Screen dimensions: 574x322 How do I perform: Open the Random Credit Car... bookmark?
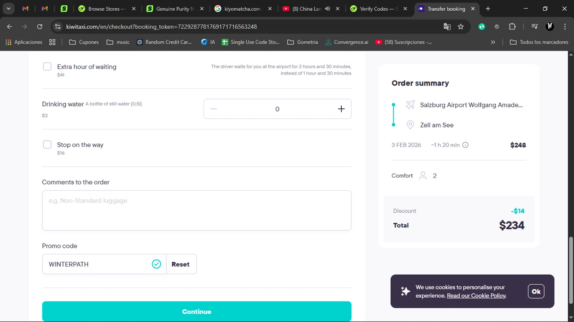[x=164, y=42]
